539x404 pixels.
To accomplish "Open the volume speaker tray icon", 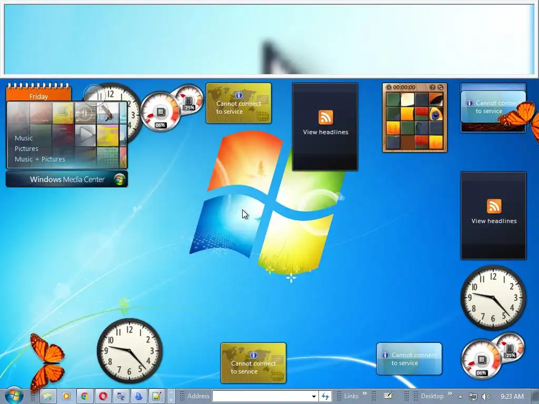I will click(x=485, y=397).
